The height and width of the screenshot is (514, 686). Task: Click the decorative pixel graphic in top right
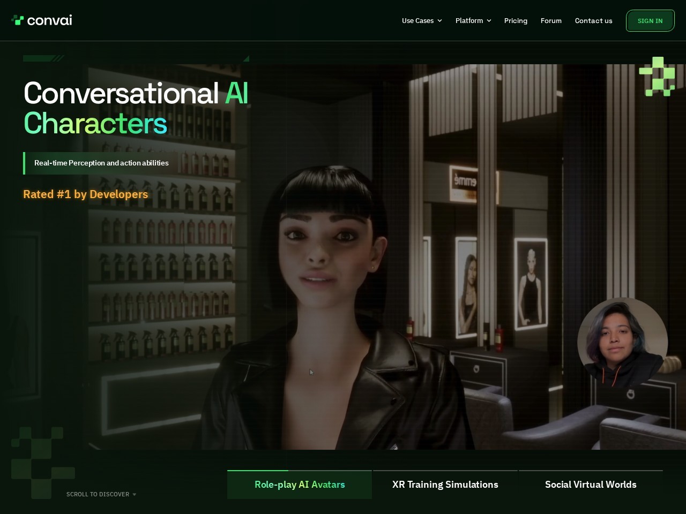click(x=657, y=77)
